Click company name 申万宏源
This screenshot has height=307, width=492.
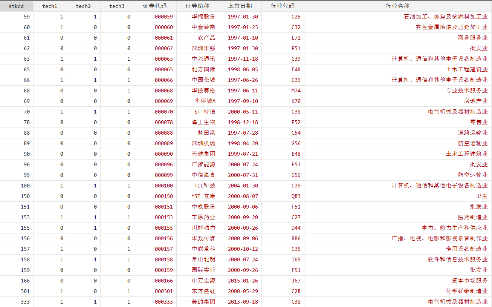coord(203,281)
